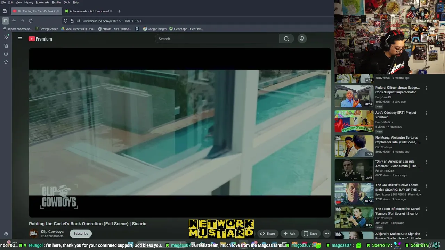Open options menu for Federal Officer video

click(x=426, y=88)
